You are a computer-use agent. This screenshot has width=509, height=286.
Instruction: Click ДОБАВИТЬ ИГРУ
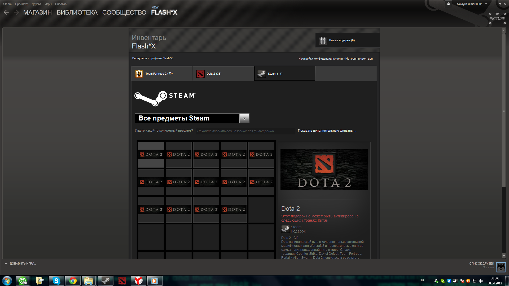pyautogui.click(x=23, y=263)
